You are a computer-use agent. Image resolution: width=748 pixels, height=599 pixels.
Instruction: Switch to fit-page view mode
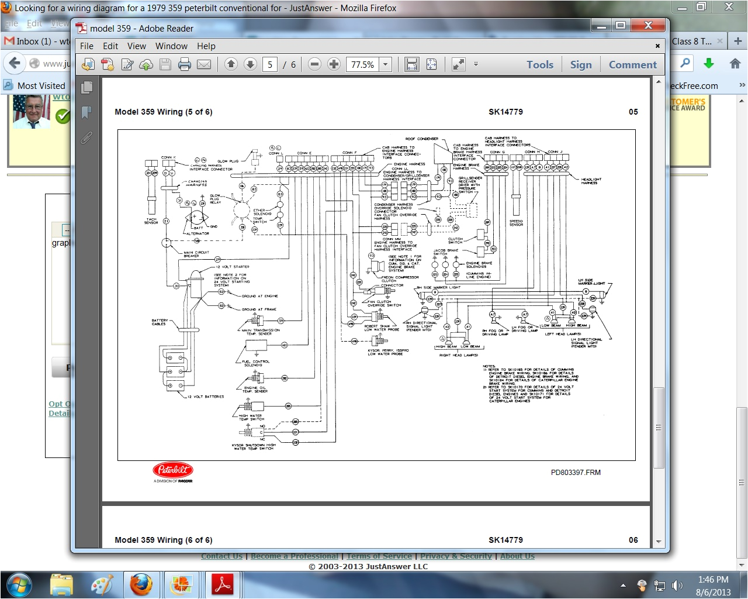[x=431, y=64]
